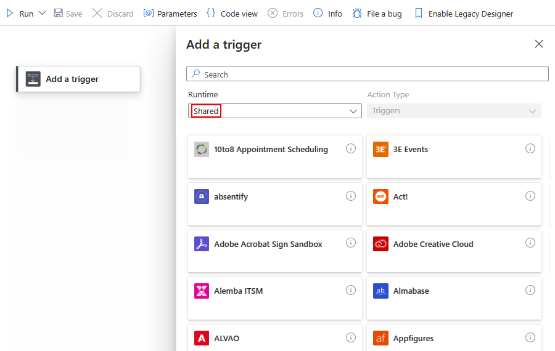Click the 10to8 Appointment Scheduling connector icon
The height and width of the screenshot is (351, 555).
pos(202,150)
